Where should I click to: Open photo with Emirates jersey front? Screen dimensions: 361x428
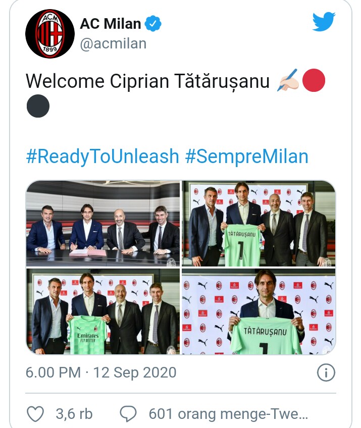point(103,311)
